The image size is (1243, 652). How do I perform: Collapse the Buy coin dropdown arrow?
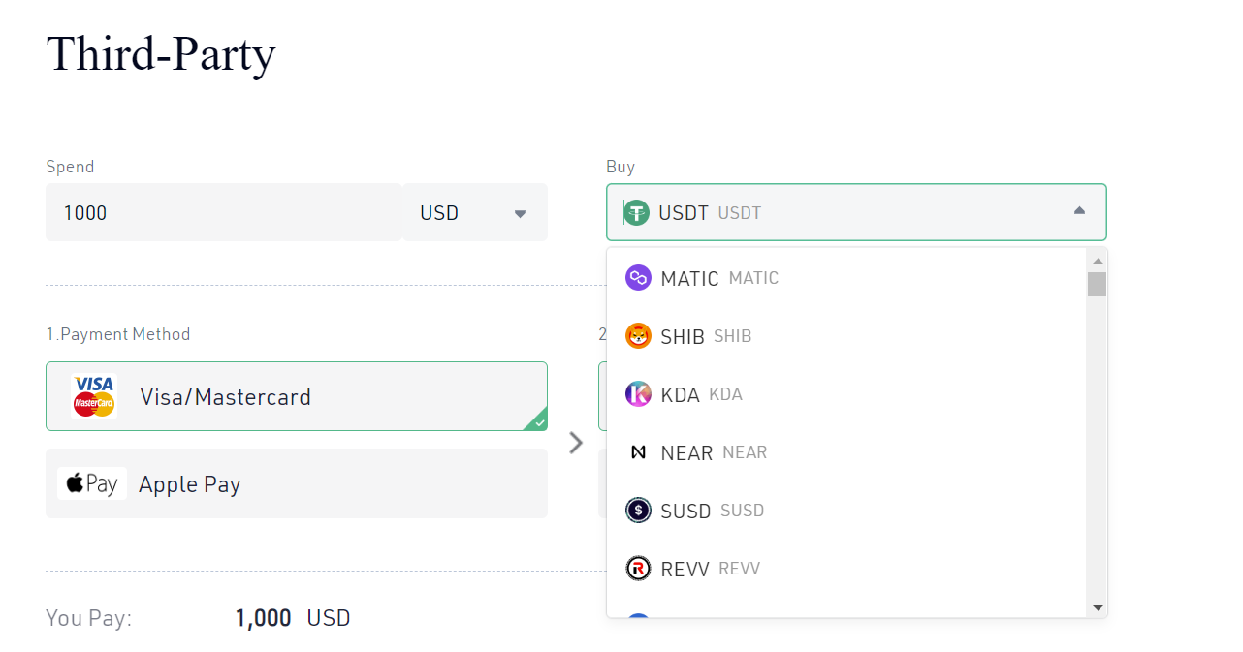point(1079,211)
